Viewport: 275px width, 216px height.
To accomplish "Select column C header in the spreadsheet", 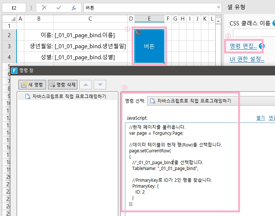I will click(x=90, y=18).
